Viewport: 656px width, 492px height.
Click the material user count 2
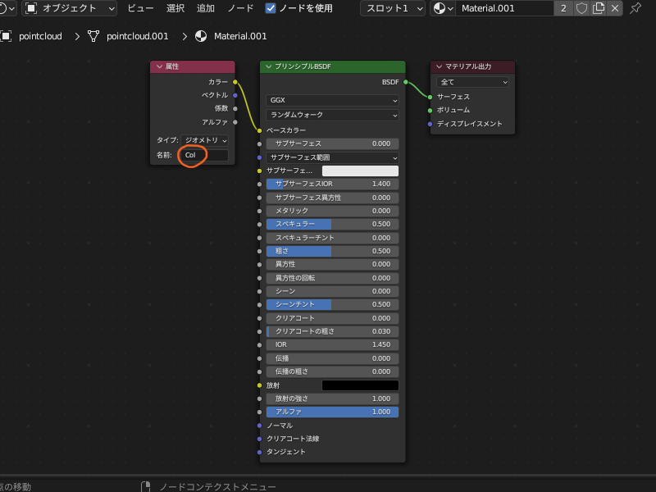563,8
